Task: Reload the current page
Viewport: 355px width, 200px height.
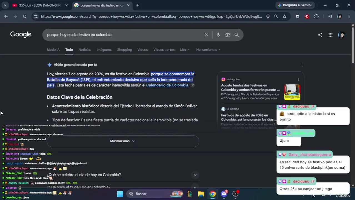Action: (x=24, y=16)
